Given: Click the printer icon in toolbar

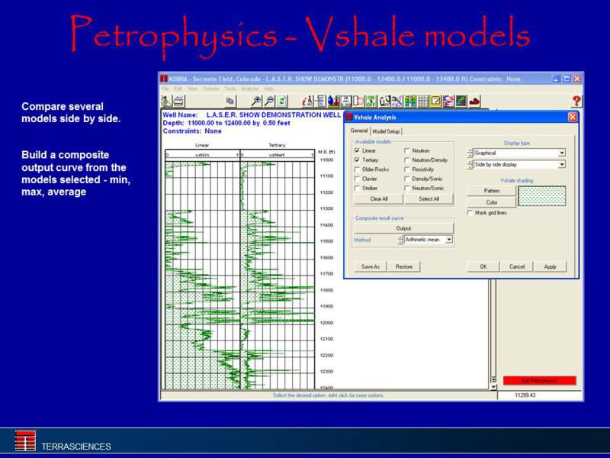Looking at the screenshot, I should (x=179, y=102).
